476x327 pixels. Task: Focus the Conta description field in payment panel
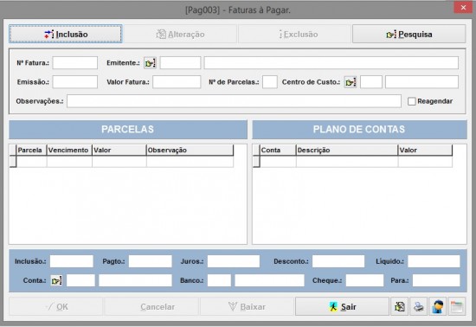(135, 280)
